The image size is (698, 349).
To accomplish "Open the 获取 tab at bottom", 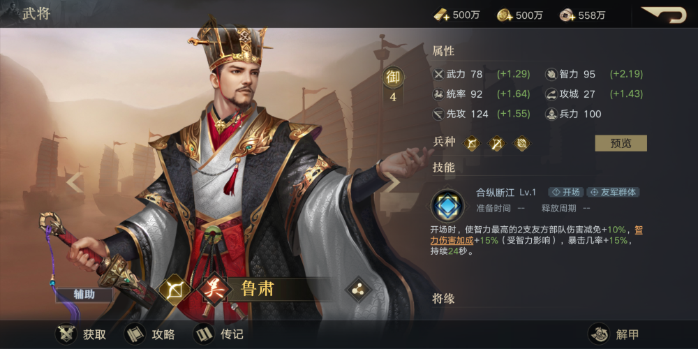I will click(x=81, y=334).
